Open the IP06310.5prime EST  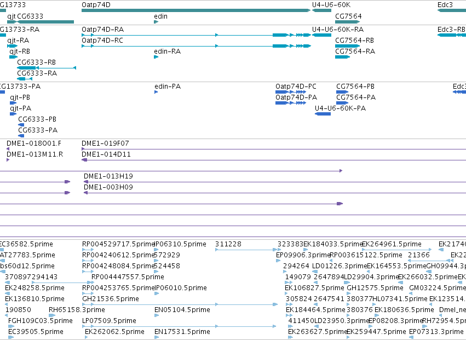(x=157, y=250)
